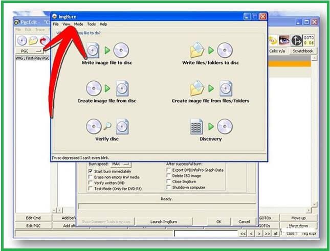
Task: Open the PgcEdit Edit menu
Action: (x=28, y=30)
